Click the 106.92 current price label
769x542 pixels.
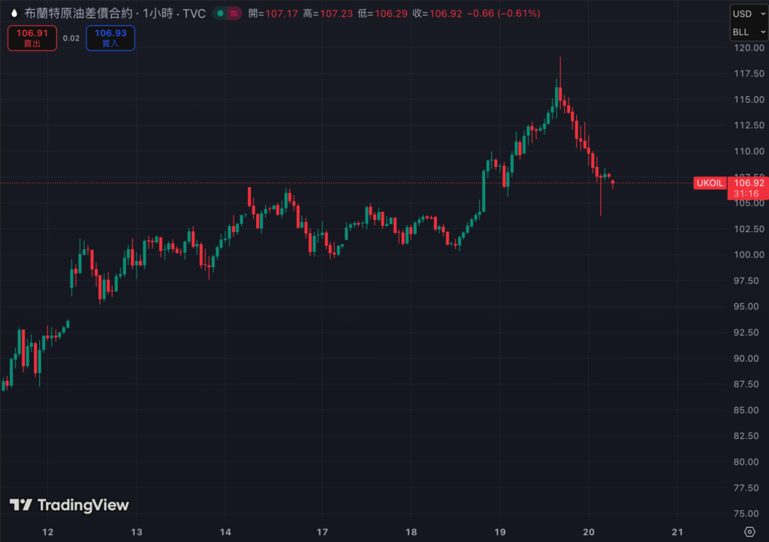749,182
